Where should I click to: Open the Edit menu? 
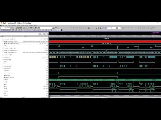coord(6,26)
